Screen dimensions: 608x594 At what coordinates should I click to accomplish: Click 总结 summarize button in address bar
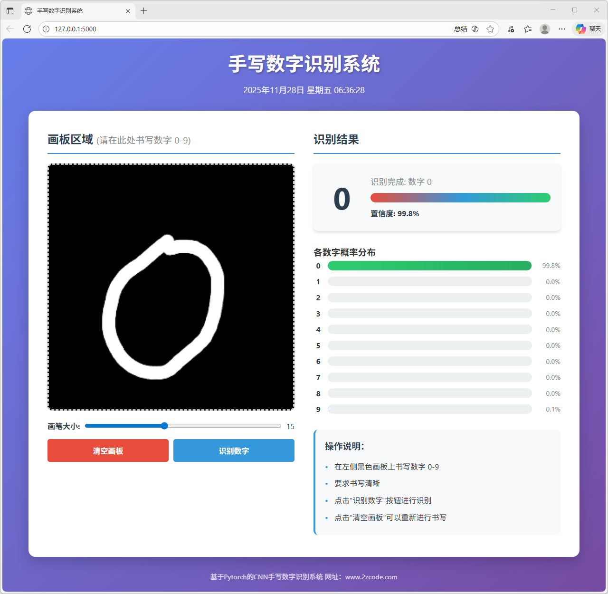point(460,29)
